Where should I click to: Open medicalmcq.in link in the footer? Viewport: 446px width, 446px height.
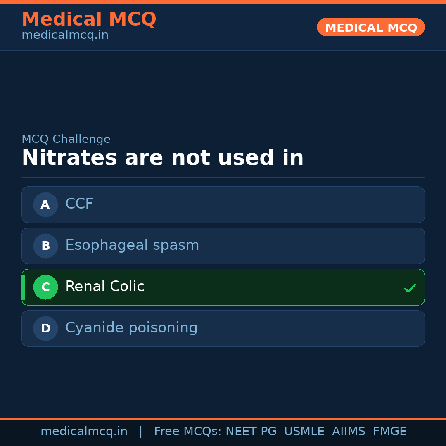84,432
